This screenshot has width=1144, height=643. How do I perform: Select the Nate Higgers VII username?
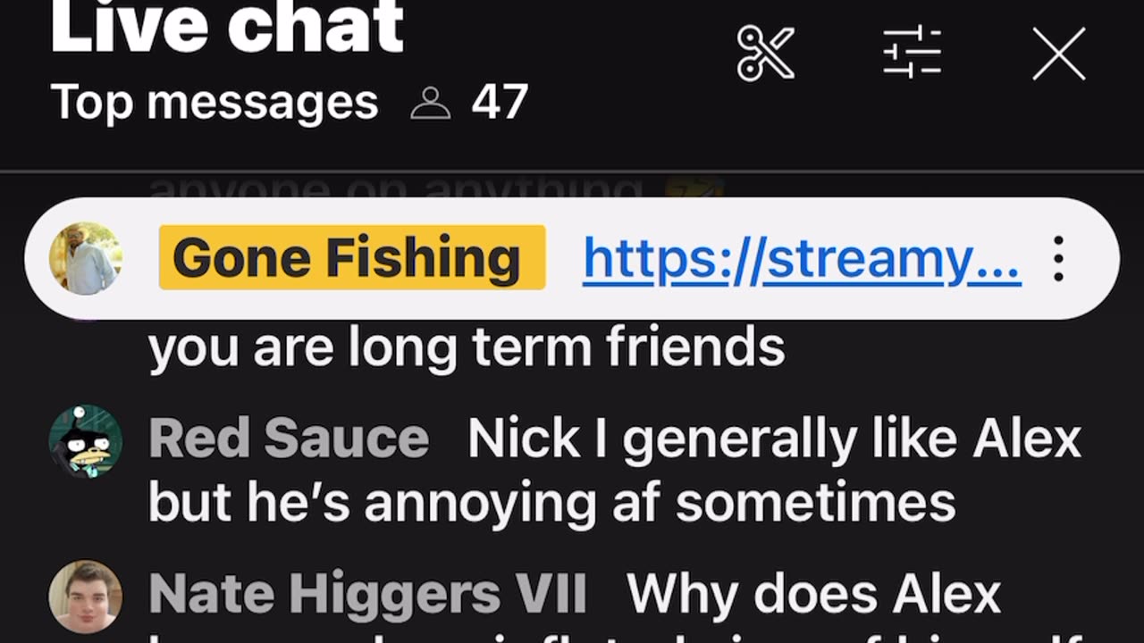(x=367, y=594)
